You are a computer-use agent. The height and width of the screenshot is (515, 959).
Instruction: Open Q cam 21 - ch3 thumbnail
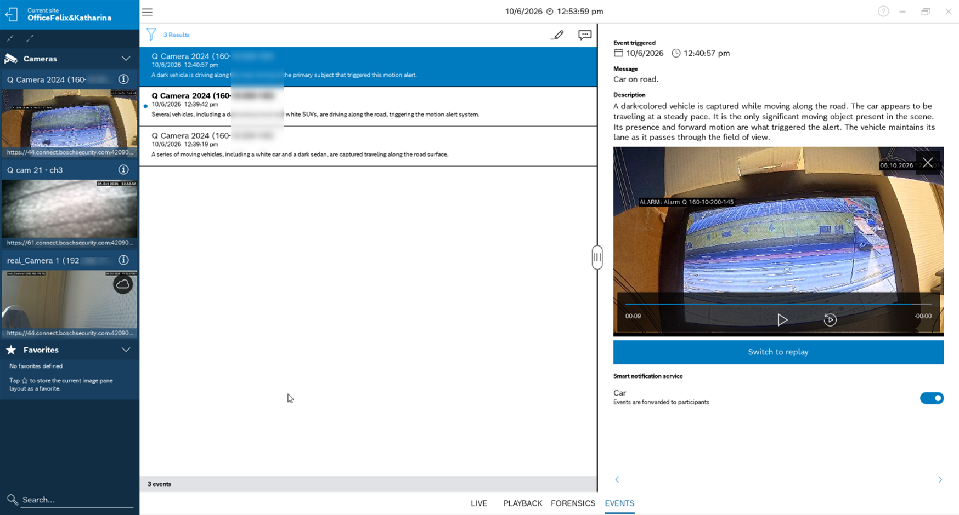[70, 213]
